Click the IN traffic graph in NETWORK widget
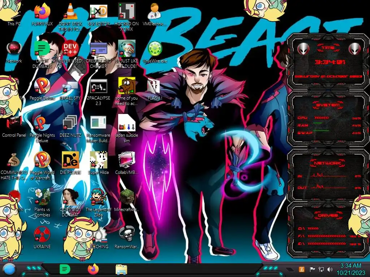Image resolution: width=370 pixels, height=277 pixels. pos(328,175)
